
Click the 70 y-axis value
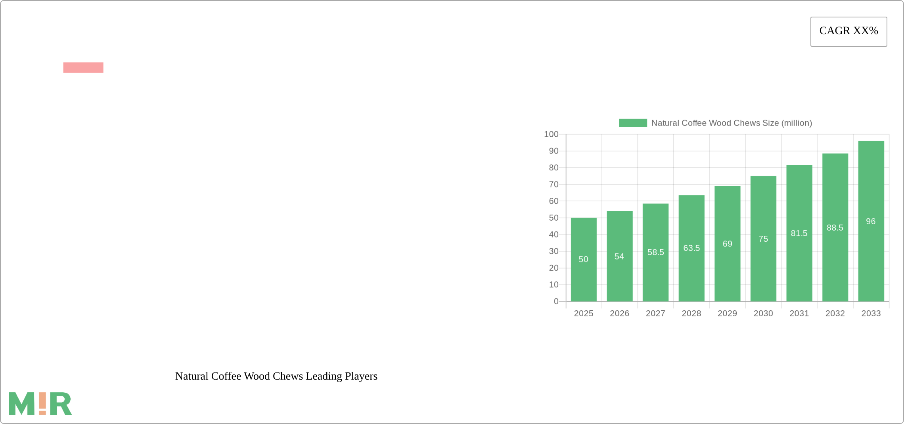click(554, 184)
